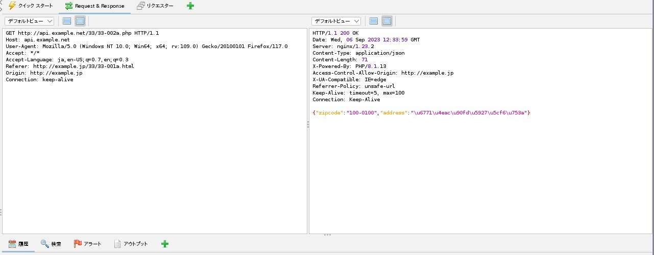The height and width of the screenshot is (255, 654).
Task: Click the Keep-Alive: timeout=5, max=100 header
Action: click(x=358, y=92)
